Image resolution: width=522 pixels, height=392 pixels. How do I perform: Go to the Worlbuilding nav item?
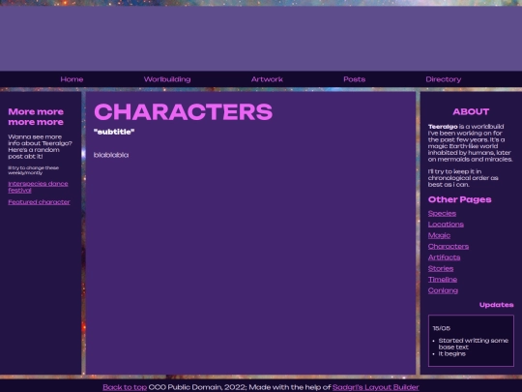point(167,79)
